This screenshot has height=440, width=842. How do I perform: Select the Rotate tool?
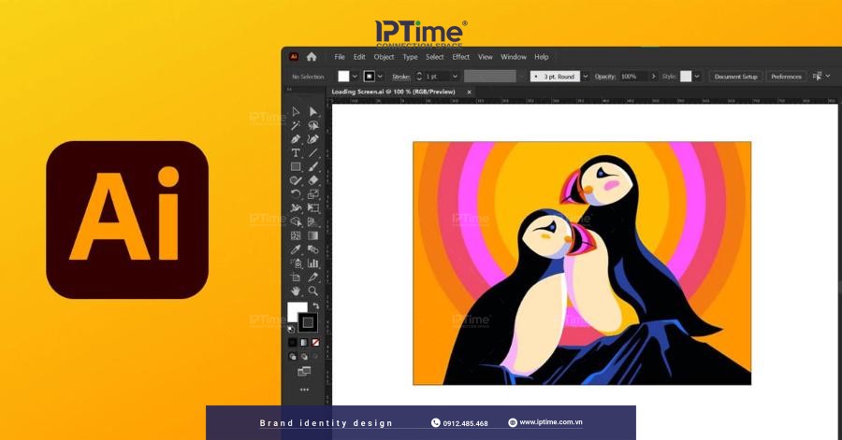pos(296,194)
